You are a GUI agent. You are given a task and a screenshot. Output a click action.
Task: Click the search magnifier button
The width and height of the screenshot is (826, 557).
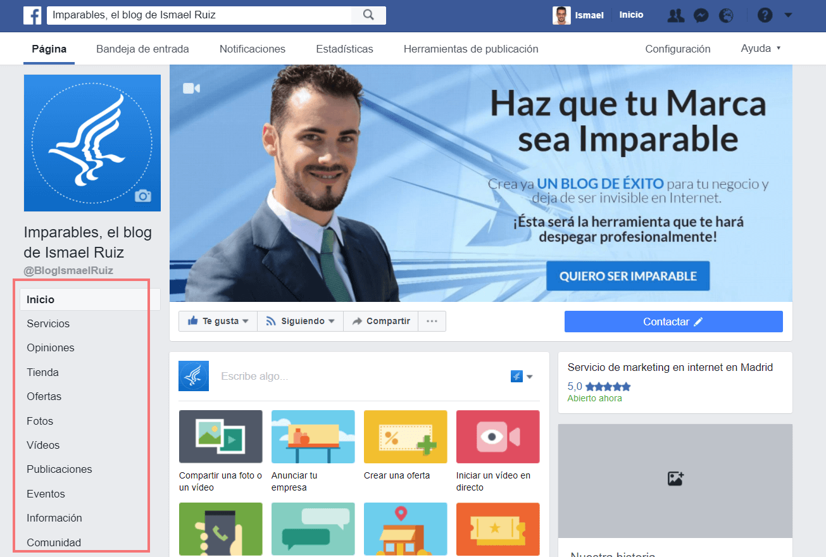tap(368, 15)
